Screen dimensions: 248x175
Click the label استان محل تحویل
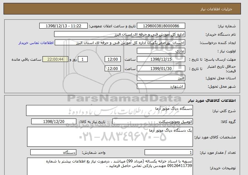[x=221, y=78]
